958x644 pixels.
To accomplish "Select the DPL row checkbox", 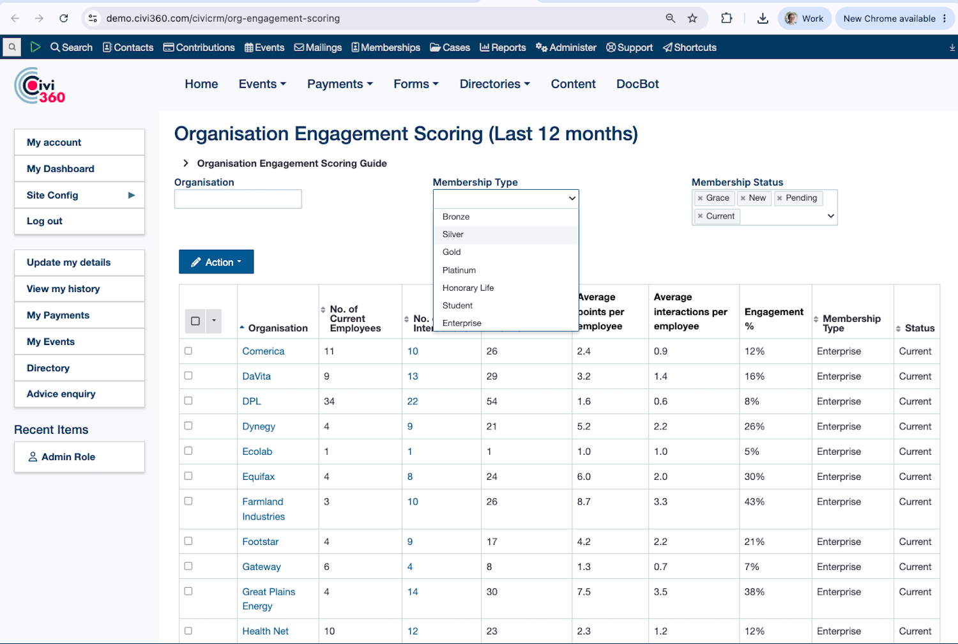I will [x=188, y=401].
